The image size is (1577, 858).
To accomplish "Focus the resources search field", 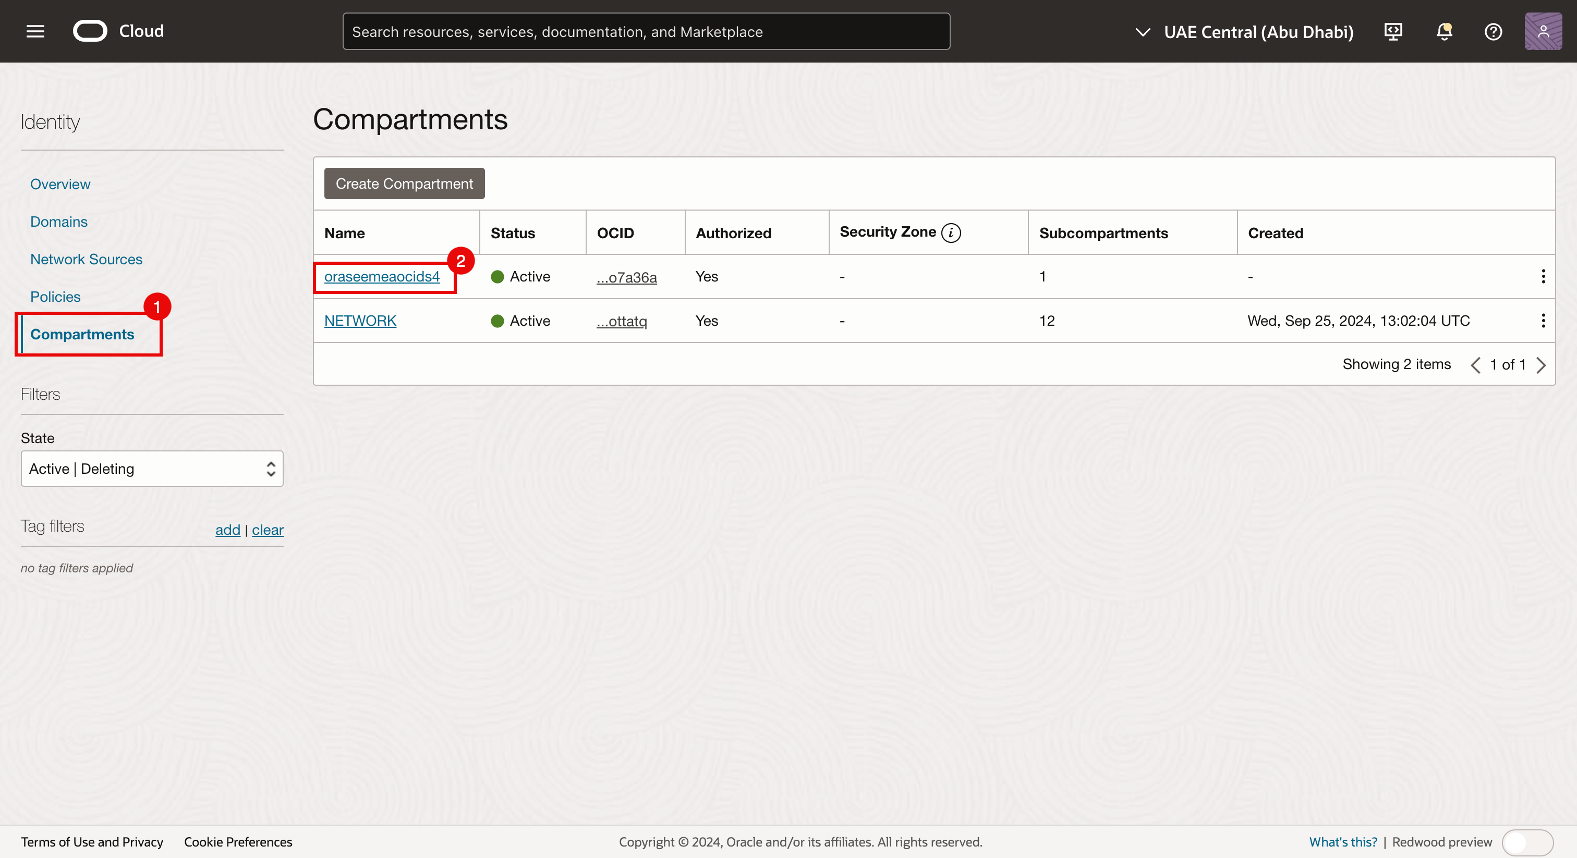I will point(646,32).
